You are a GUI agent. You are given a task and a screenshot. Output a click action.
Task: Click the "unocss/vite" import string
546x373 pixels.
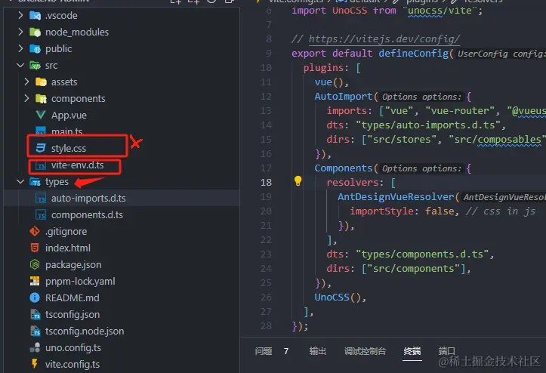(440, 11)
